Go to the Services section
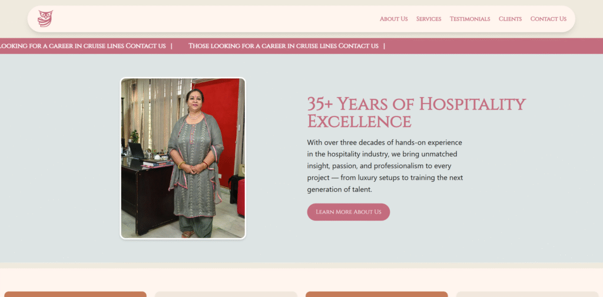The width and height of the screenshot is (603, 297). pos(429,19)
